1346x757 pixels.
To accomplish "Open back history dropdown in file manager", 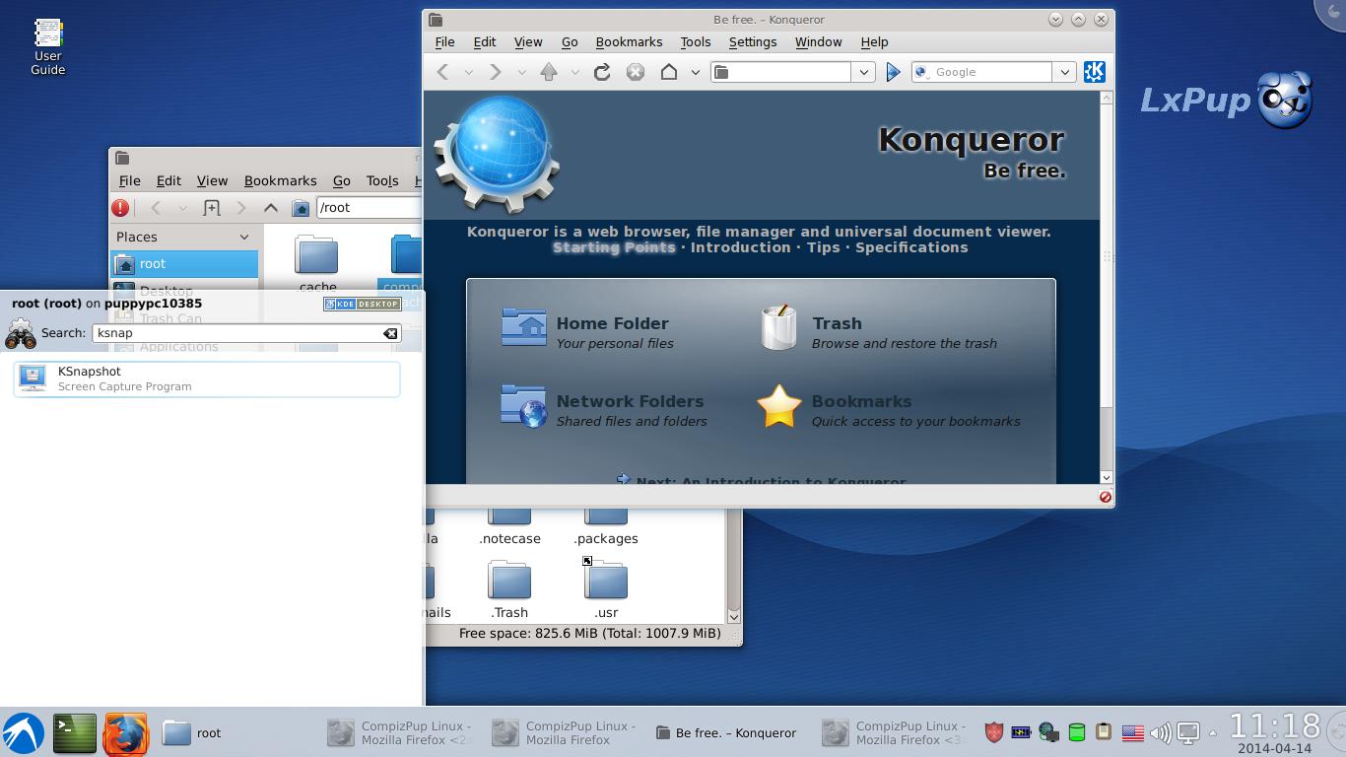I will (x=182, y=208).
